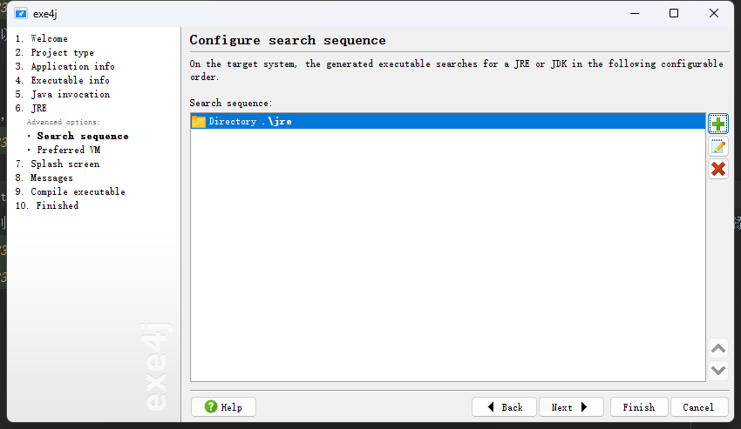Click the exe4j title bar app icon

(x=21, y=14)
